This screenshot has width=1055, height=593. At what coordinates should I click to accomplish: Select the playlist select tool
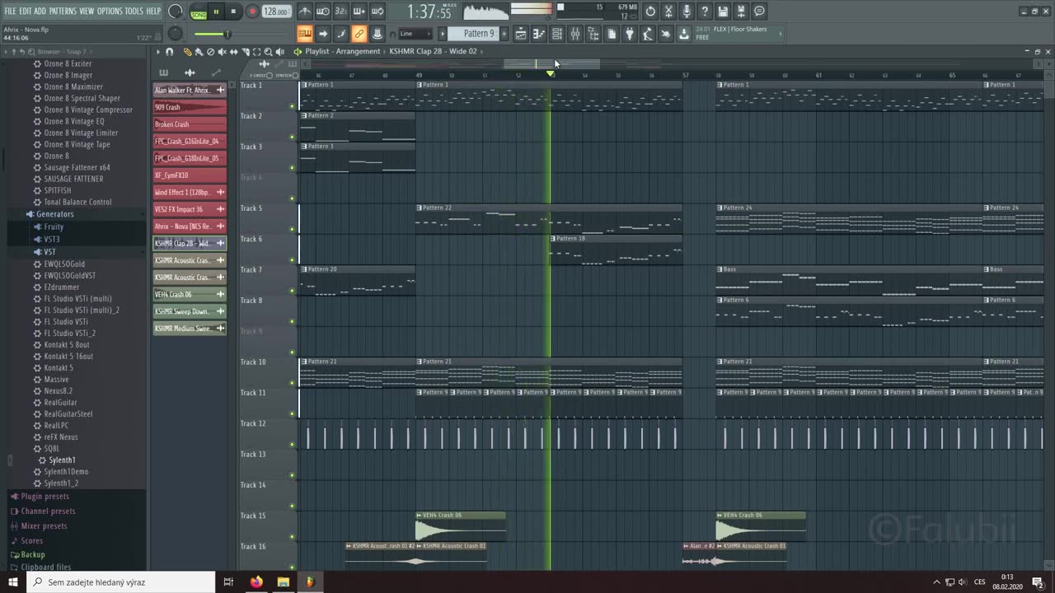pyautogui.click(x=256, y=52)
